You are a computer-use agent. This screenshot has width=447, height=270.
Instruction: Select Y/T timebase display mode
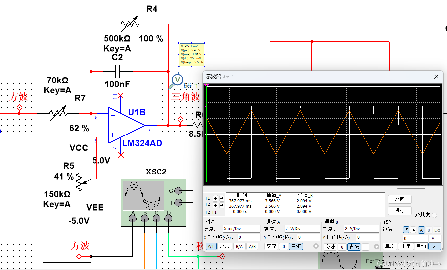(x=211, y=246)
